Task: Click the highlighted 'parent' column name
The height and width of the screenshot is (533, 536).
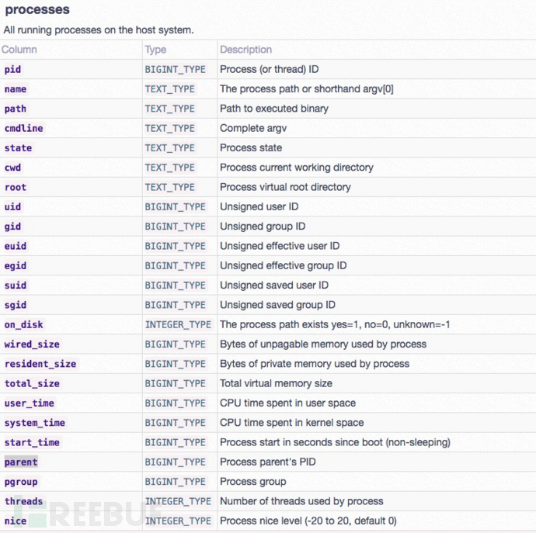Action: tap(20, 462)
